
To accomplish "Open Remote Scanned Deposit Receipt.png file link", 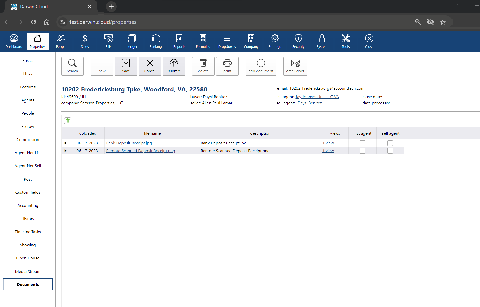I will (x=141, y=151).
